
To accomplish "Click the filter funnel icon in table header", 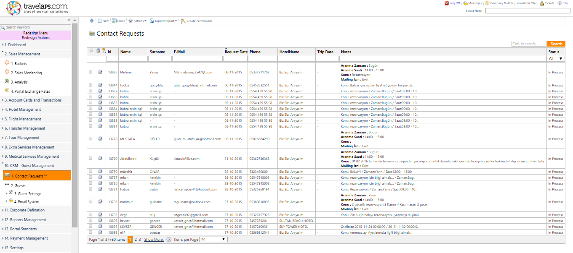I will (x=104, y=51).
